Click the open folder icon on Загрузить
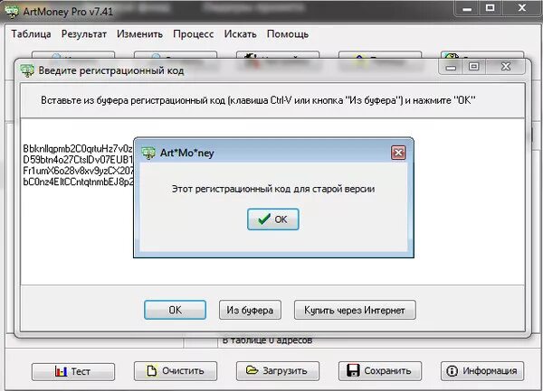 tap(252, 370)
